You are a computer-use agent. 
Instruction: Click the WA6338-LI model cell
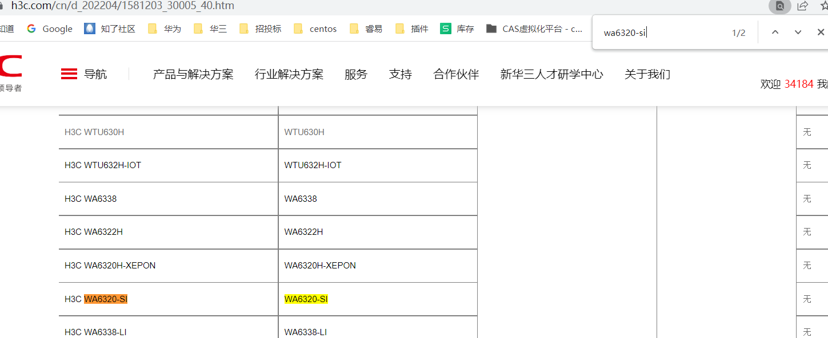click(378, 328)
